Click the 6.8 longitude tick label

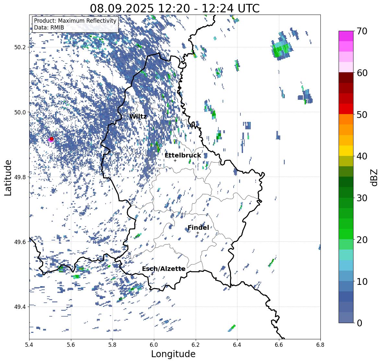320,345
